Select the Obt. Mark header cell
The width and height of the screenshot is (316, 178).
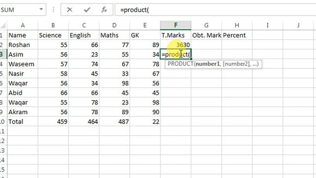pyautogui.click(x=206, y=35)
